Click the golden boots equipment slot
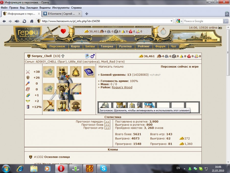The height and width of the screenshot is (173, 230). 62,105
